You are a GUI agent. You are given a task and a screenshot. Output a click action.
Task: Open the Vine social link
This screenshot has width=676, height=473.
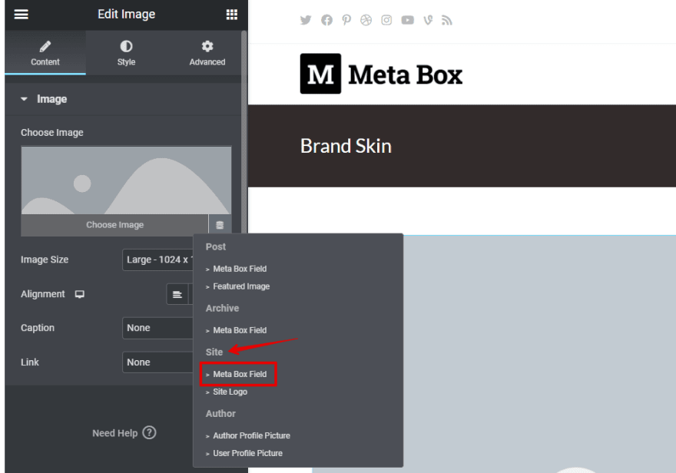tap(428, 20)
